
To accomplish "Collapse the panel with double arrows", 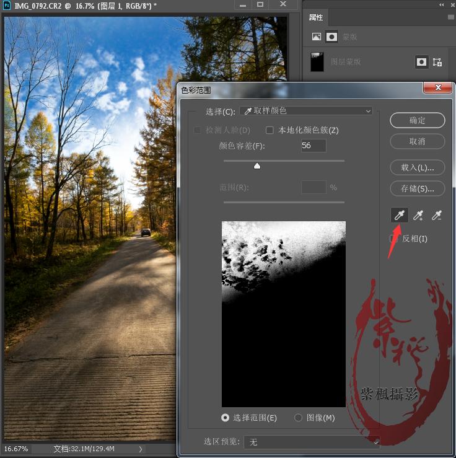I will [x=441, y=5].
